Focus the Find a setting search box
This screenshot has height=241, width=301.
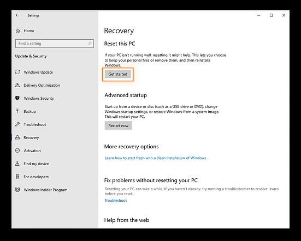point(55,44)
